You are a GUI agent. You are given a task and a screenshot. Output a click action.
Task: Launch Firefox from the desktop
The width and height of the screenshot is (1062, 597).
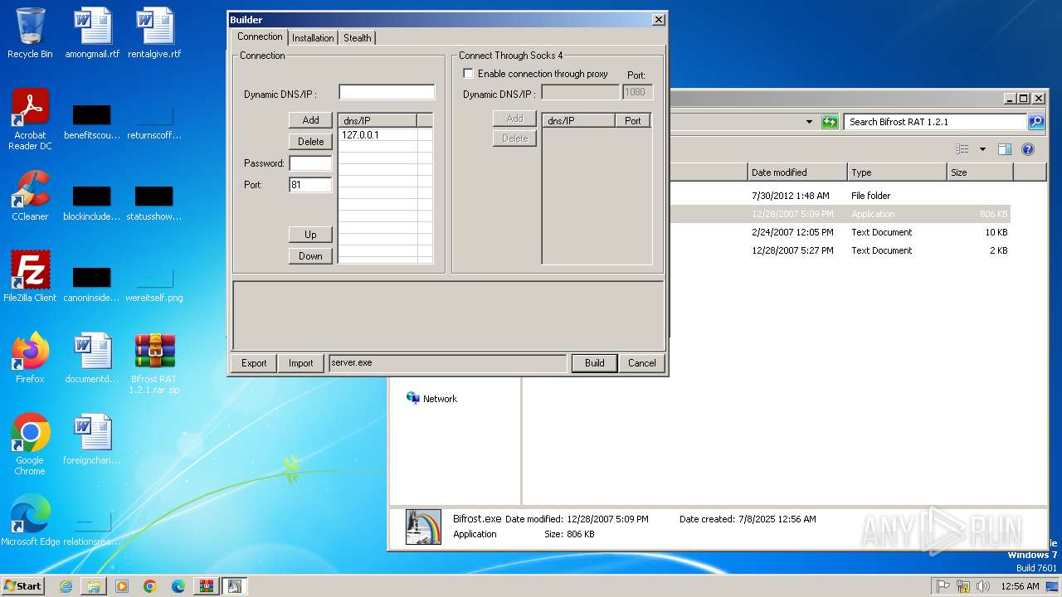[30, 357]
